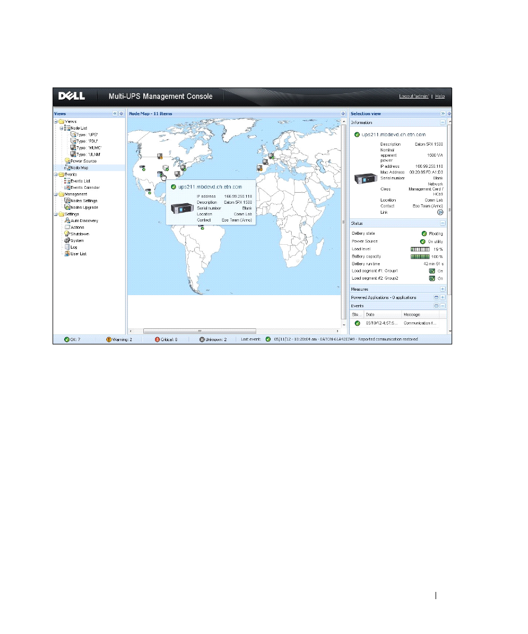Image resolution: width=528 pixels, height=634 pixels.
Task: Collapse the Views folder in tree
Action: [56, 121]
